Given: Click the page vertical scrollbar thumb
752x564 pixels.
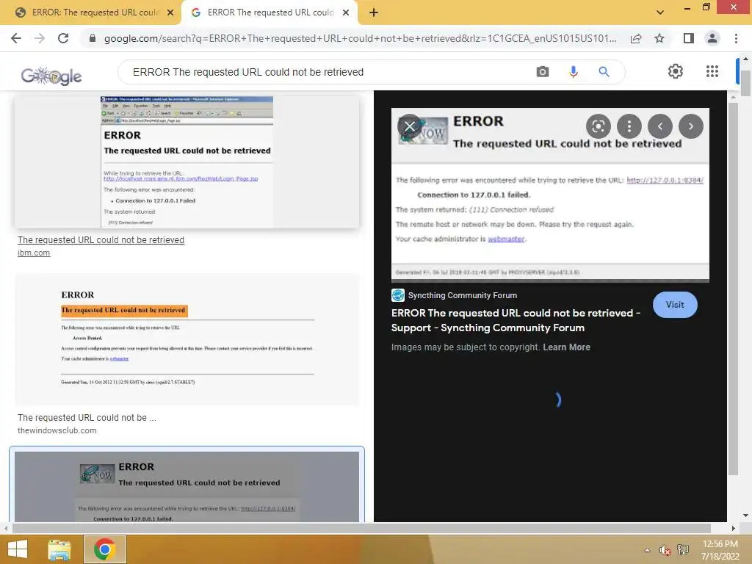Looking at the screenshot, I should coord(745,83).
